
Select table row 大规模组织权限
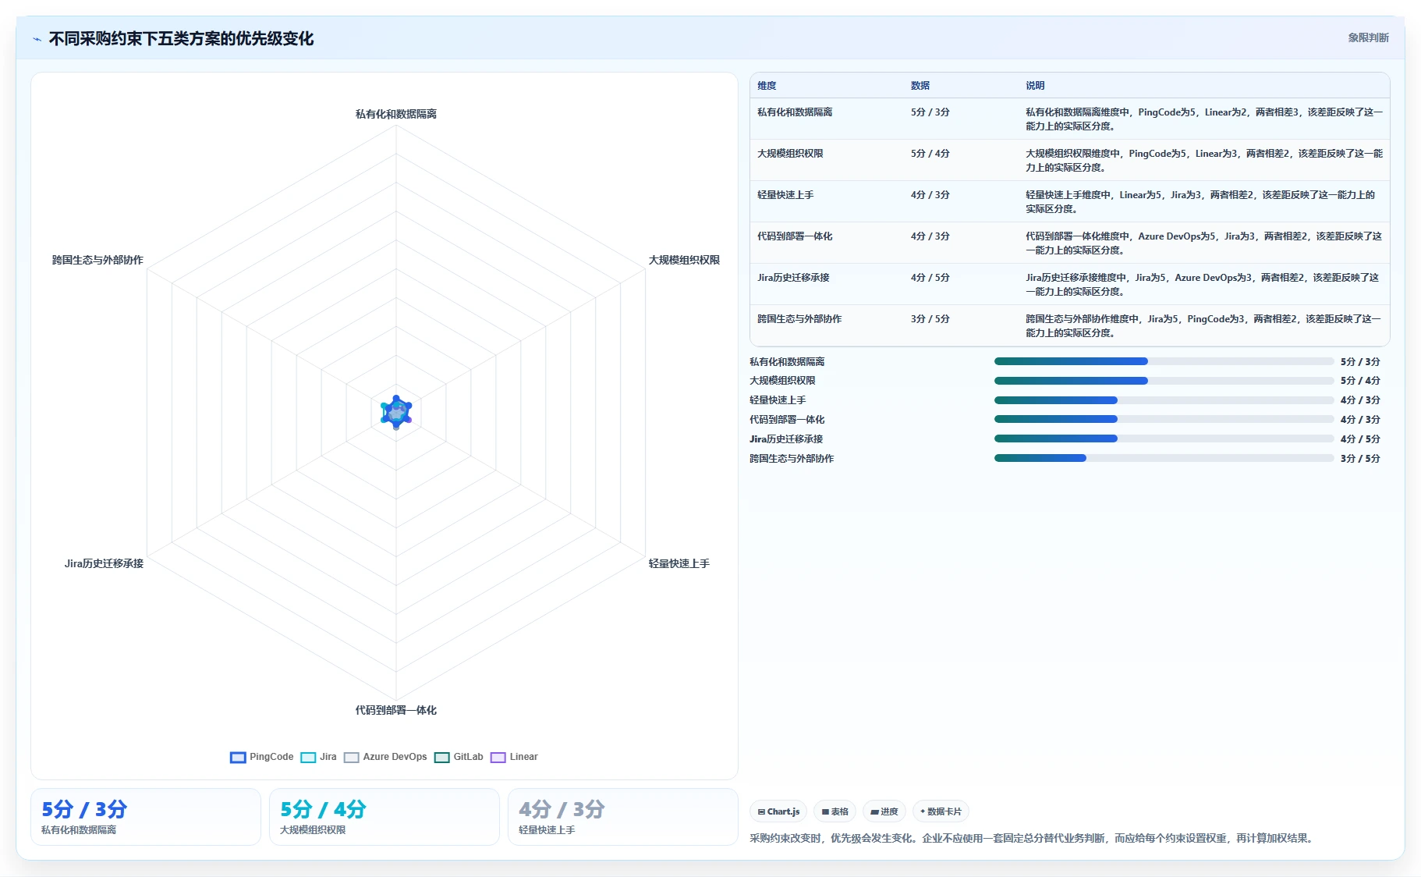pyautogui.click(x=1069, y=160)
